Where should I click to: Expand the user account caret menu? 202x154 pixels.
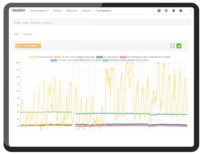[191, 11]
